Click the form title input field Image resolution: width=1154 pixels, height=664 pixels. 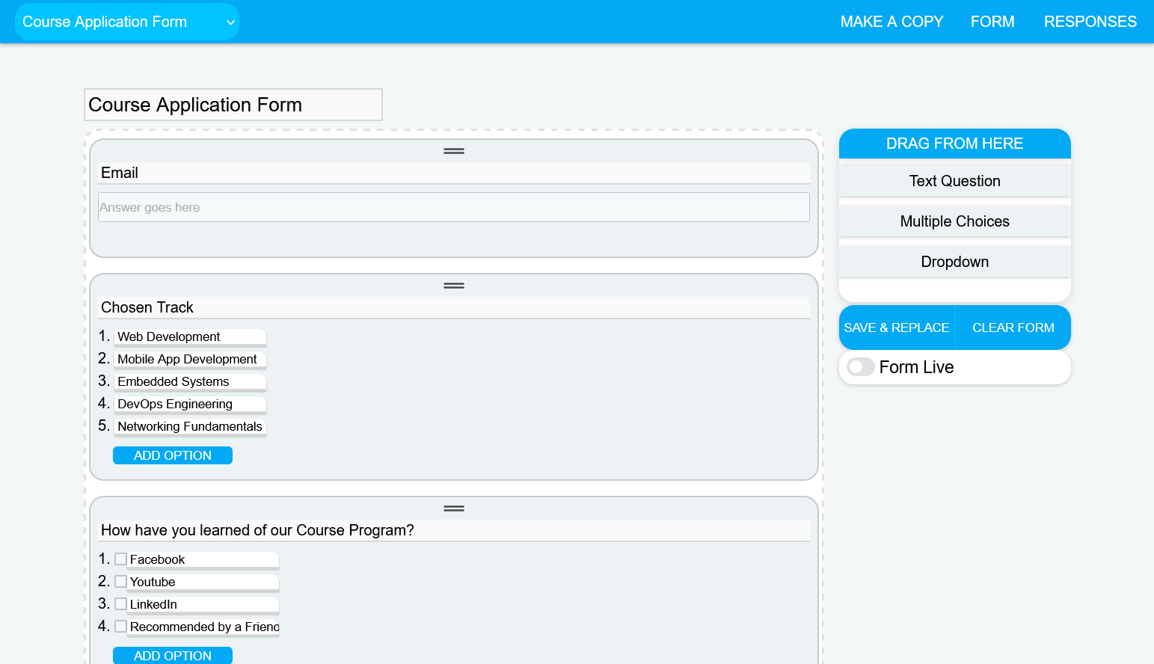[233, 105]
